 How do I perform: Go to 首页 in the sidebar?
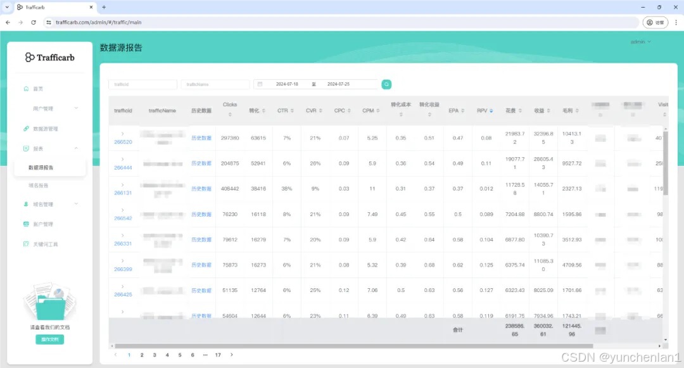pos(38,89)
